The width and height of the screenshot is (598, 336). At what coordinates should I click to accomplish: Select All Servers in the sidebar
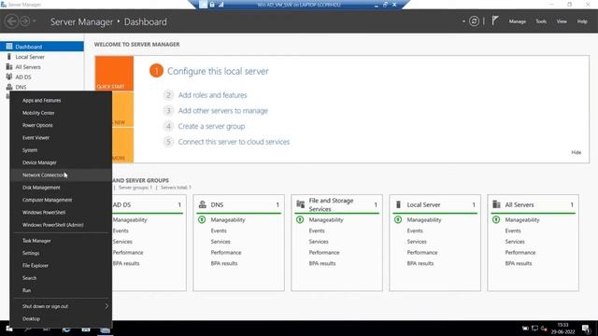click(42, 67)
